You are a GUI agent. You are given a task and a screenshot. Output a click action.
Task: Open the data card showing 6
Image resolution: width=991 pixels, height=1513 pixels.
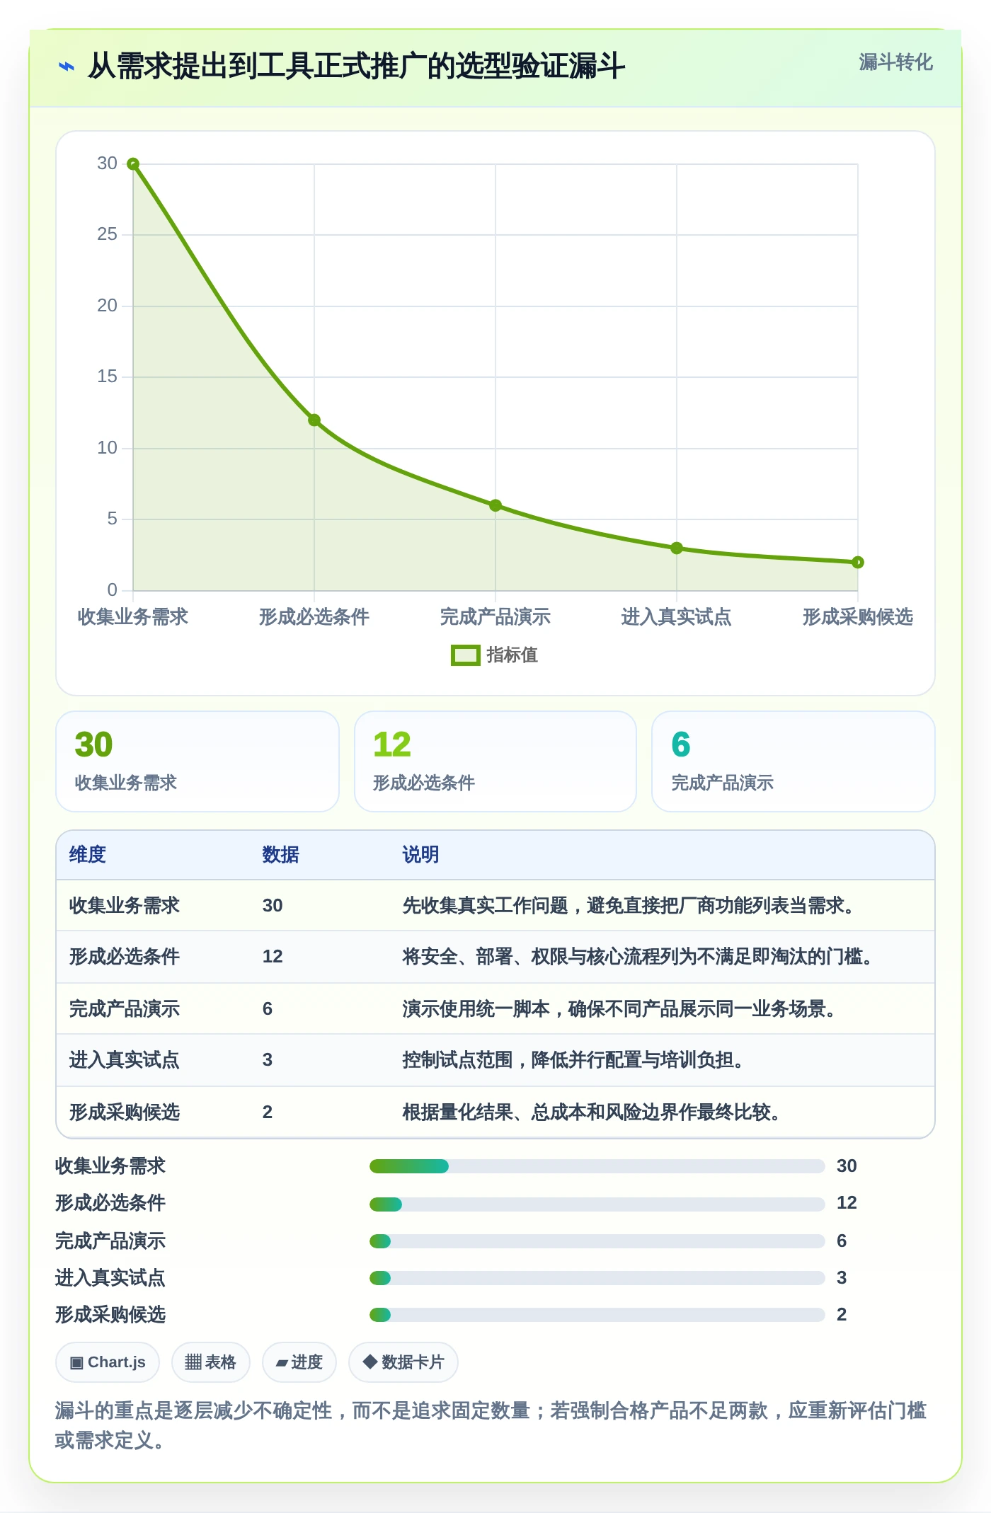pos(794,761)
